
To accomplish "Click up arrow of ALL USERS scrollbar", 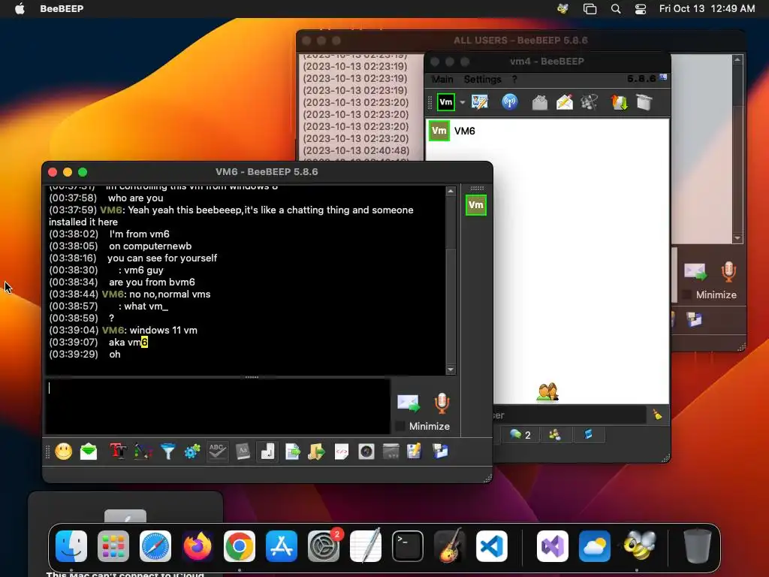I will [737, 59].
